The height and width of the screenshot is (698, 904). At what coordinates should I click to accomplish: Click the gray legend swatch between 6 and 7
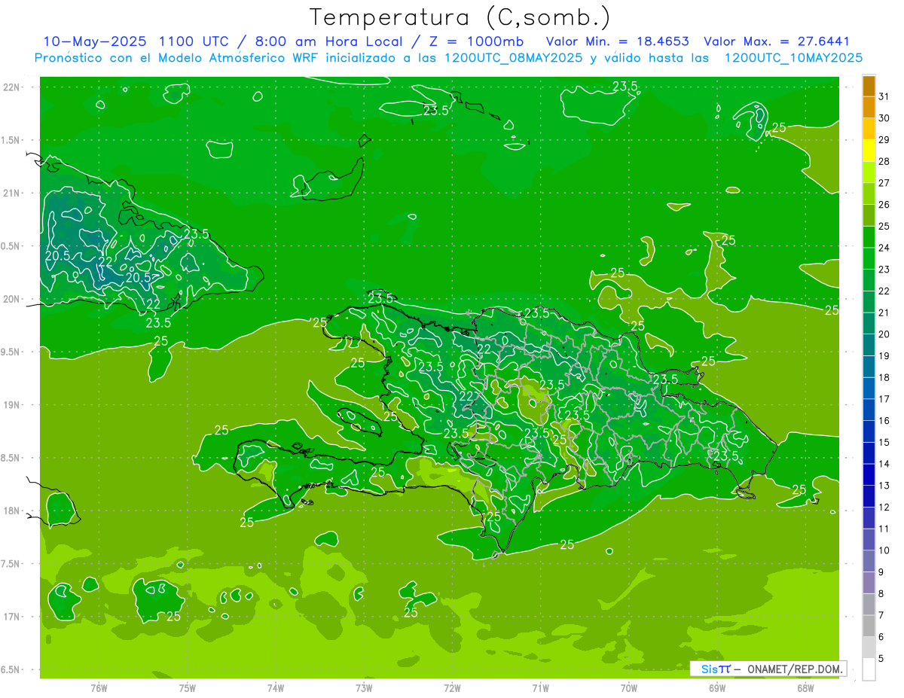[x=869, y=626]
